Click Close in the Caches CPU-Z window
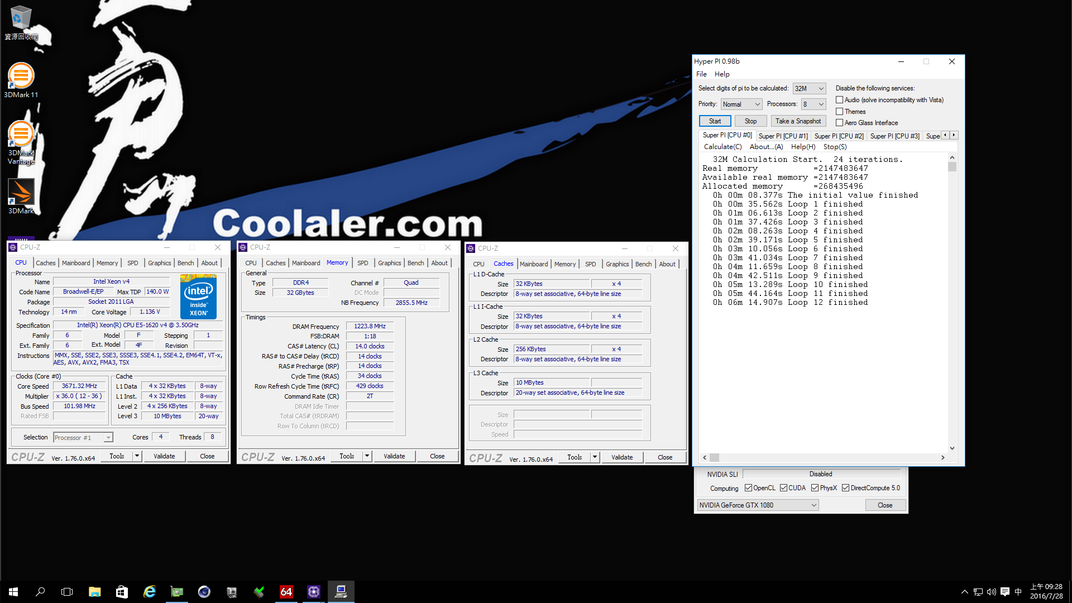Image resolution: width=1072 pixels, height=603 pixels. pyautogui.click(x=665, y=457)
